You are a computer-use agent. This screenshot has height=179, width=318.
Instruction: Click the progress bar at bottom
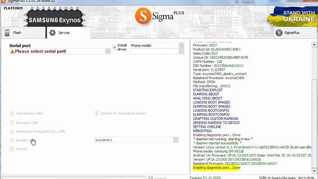[74, 178]
